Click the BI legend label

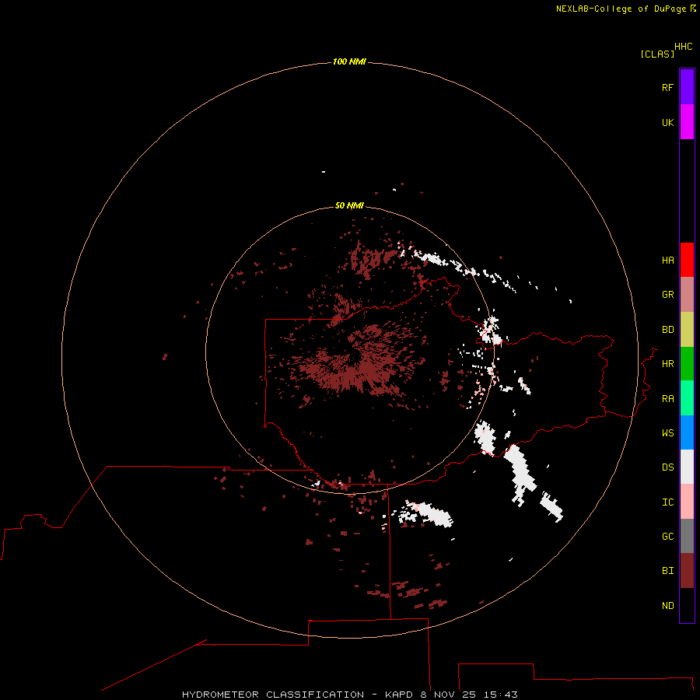667,571
